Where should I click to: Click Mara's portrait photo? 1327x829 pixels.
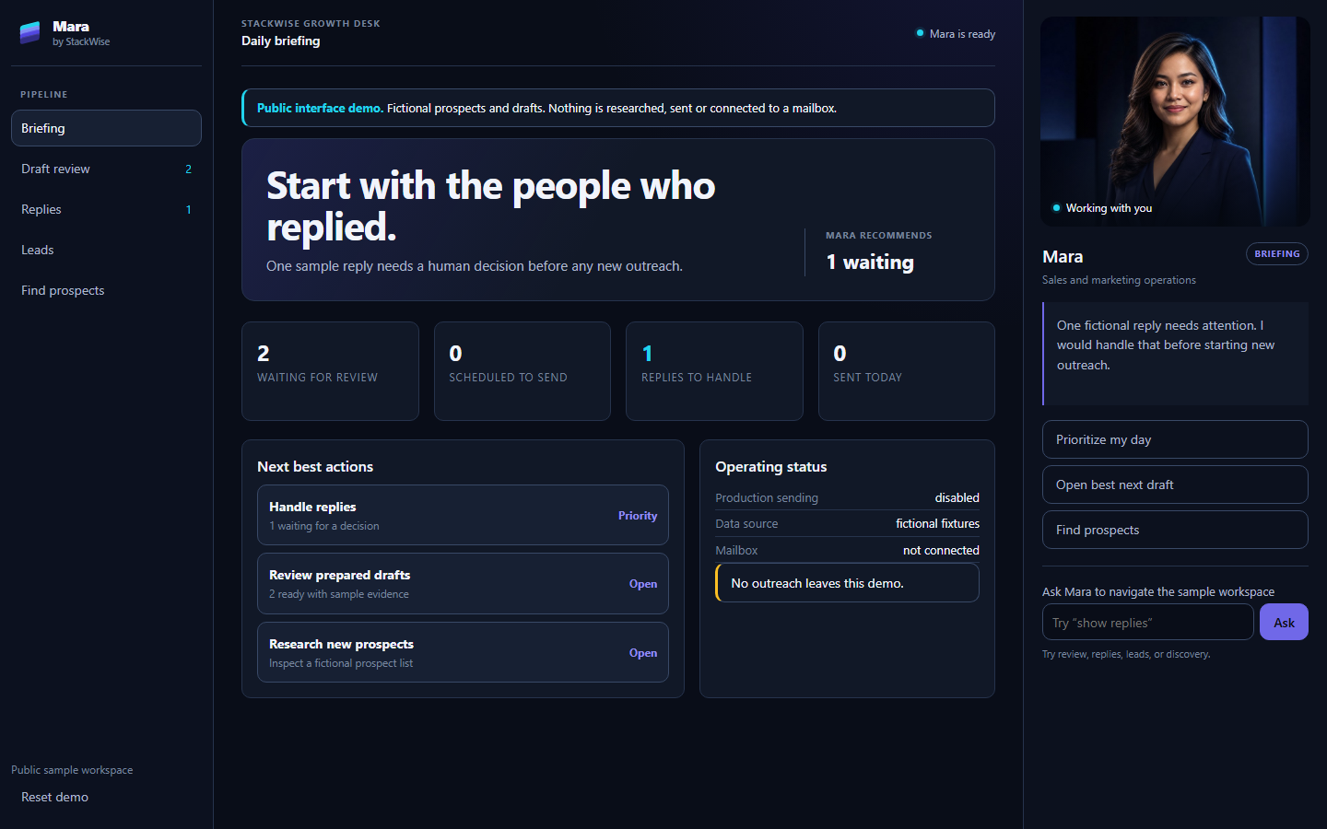(x=1175, y=122)
